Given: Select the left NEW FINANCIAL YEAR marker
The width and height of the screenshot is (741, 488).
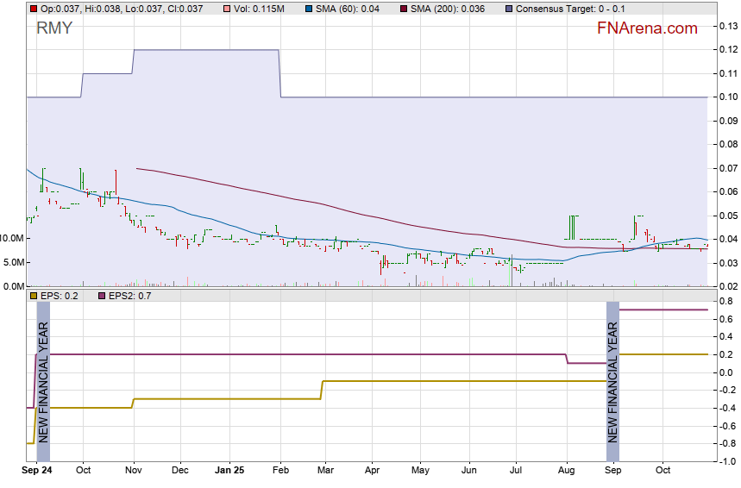Looking at the screenshot, I should (x=42, y=381).
